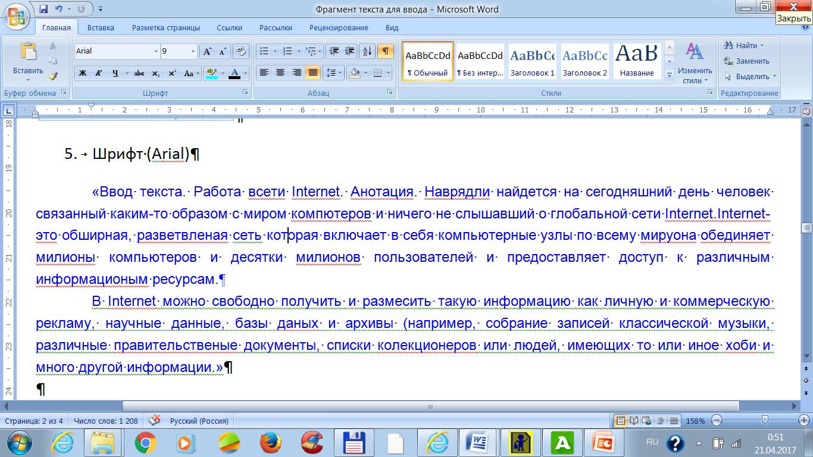This screenshot has width=813, height=457.
Task: Open underline style dropdown arrow
Action: [127, 73]
